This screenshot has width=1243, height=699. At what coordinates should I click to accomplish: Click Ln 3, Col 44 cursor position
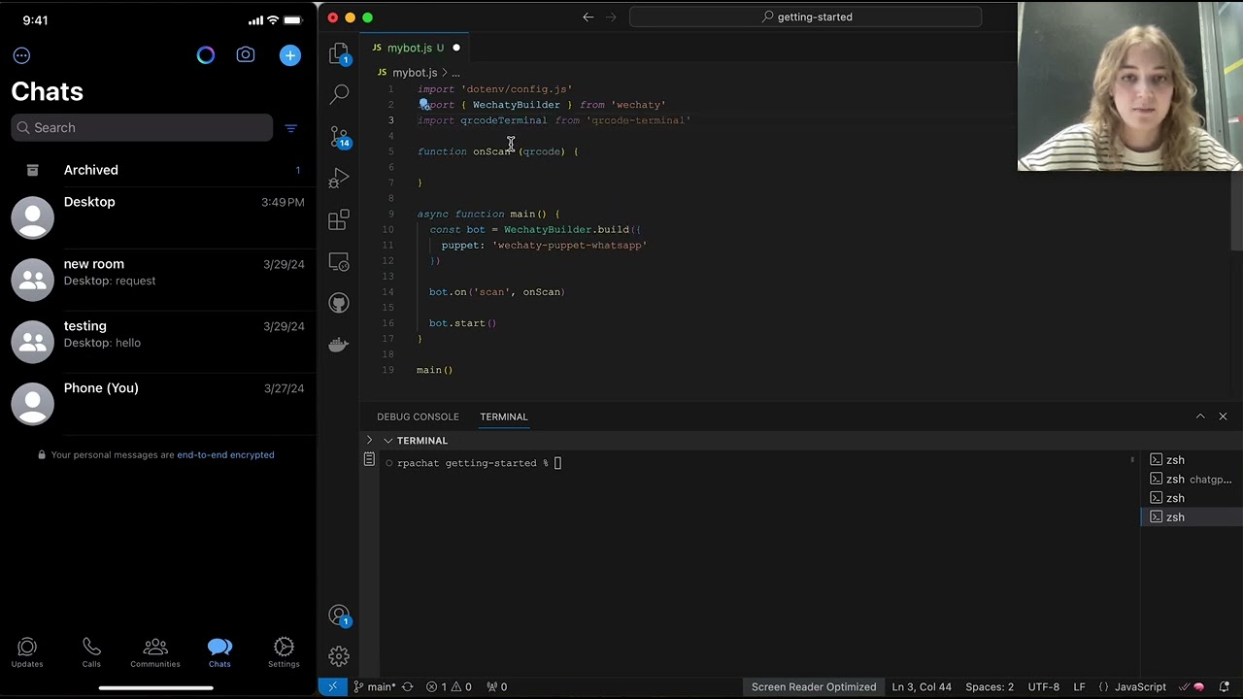pos(922,686)
